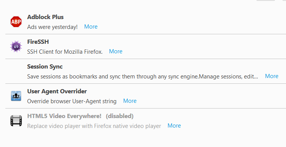Click 'Override browser User-Agent string' description
The image size is (286, 147).
point(72,101)
